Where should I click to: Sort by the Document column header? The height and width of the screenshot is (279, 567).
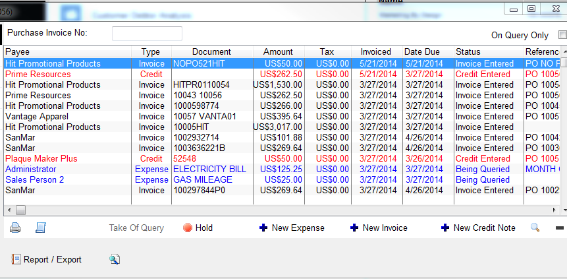(212, 52)
